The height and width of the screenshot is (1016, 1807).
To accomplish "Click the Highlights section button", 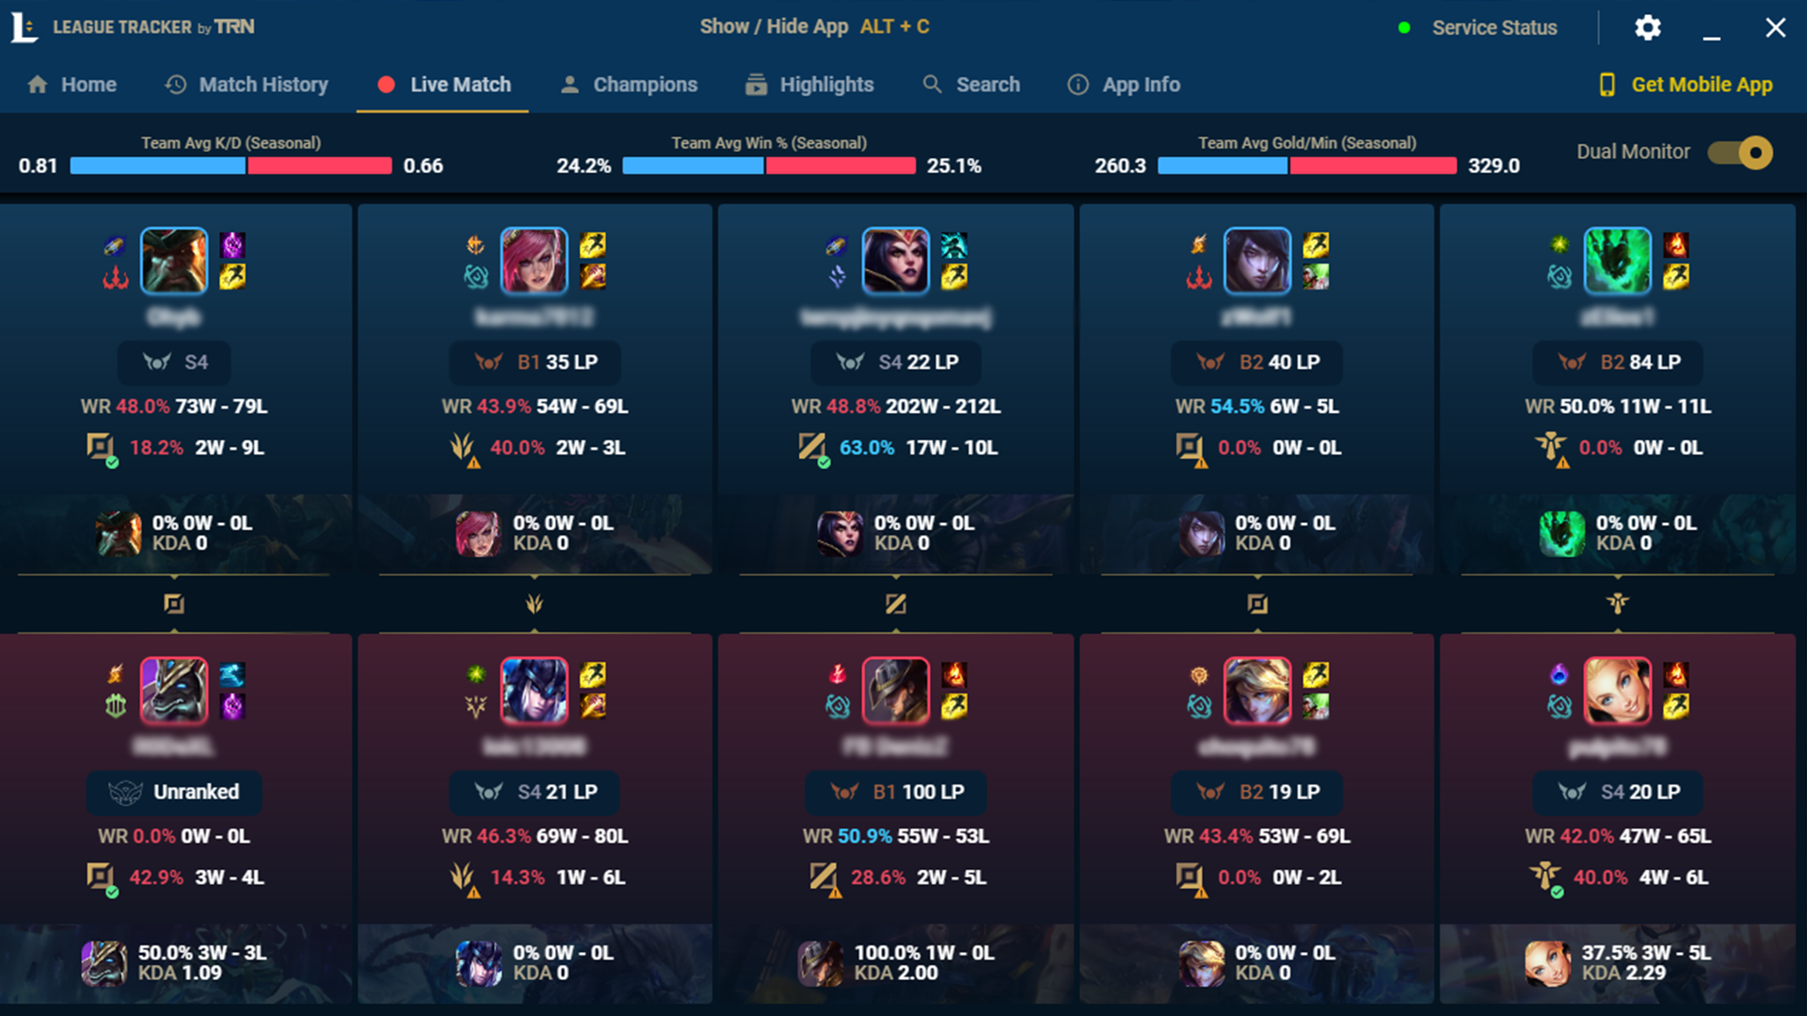I will 825,83.
